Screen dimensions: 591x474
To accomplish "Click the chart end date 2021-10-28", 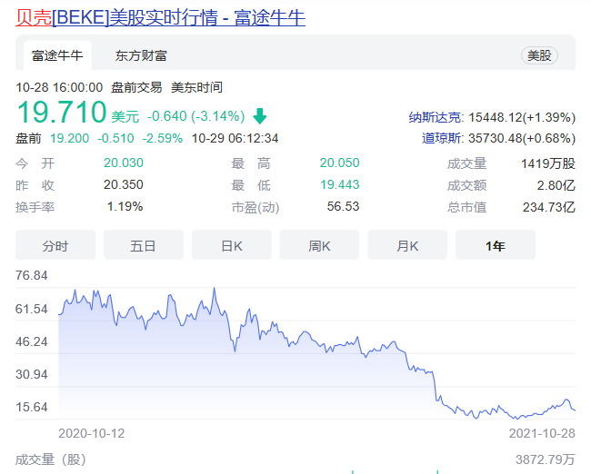I will [542, 433].
